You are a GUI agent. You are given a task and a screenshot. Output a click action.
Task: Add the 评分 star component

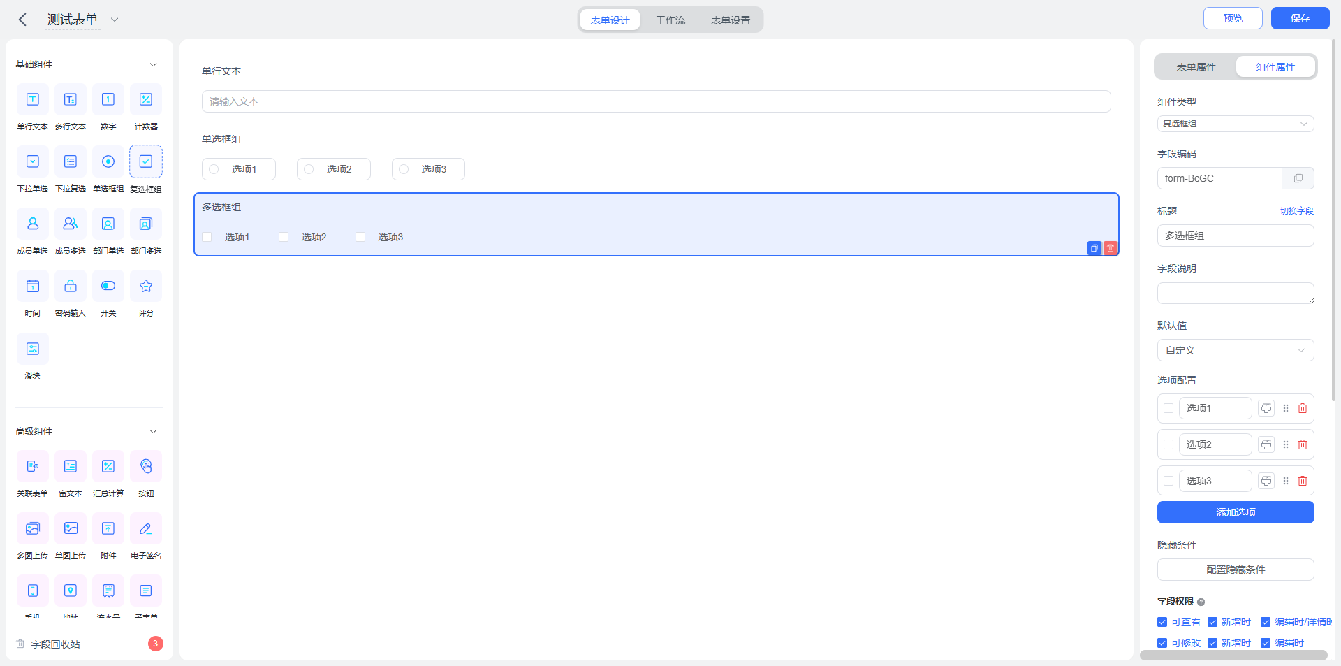(x=146, y=286)
